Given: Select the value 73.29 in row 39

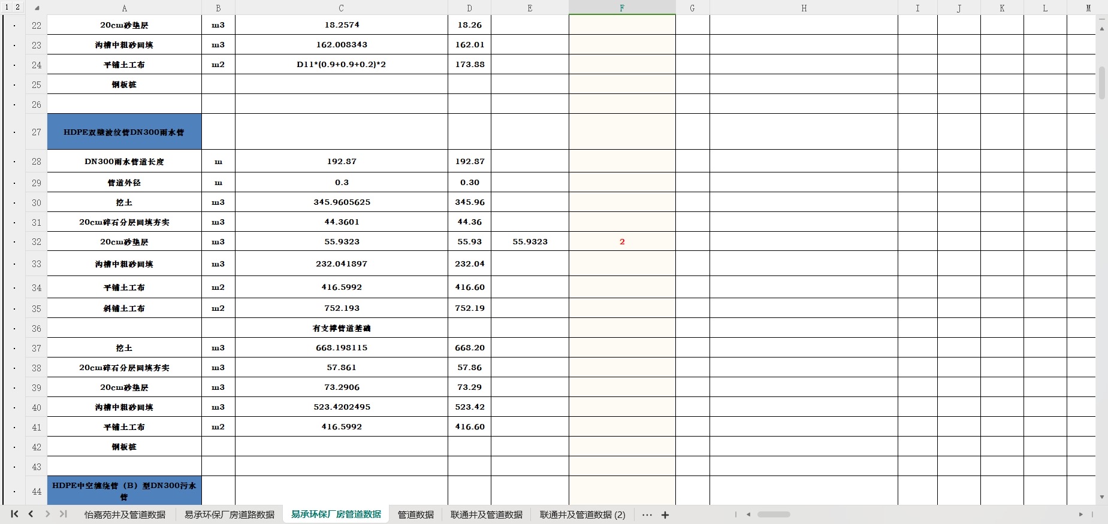Looking at the screenshot, I should (x=470, y=387).
